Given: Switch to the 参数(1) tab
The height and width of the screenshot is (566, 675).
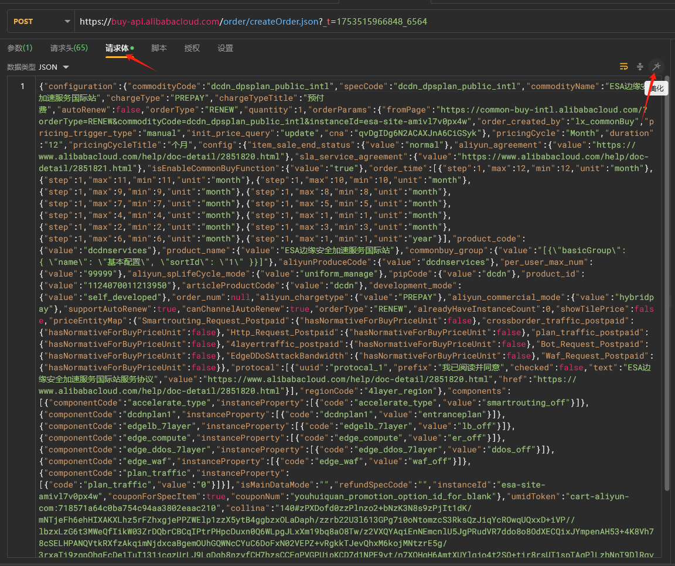Looking at the screenshot, I should tap(20, 48).
